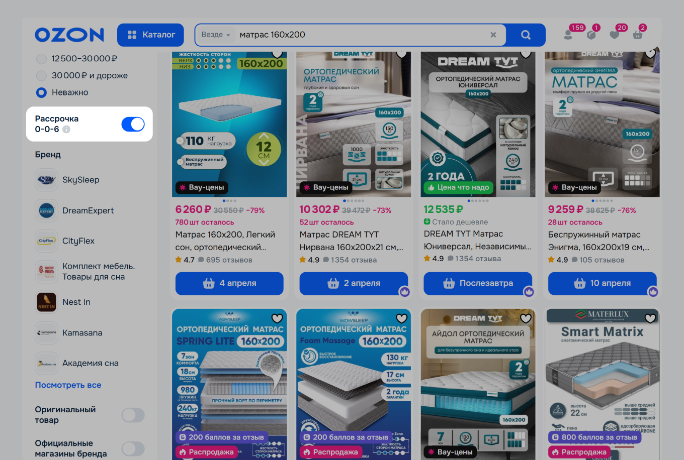Image resolution: width=684 pixels, height=460 pixels.
Task: Add mattress to cart with 4 апреля button
Action: [x=229, y=283]
